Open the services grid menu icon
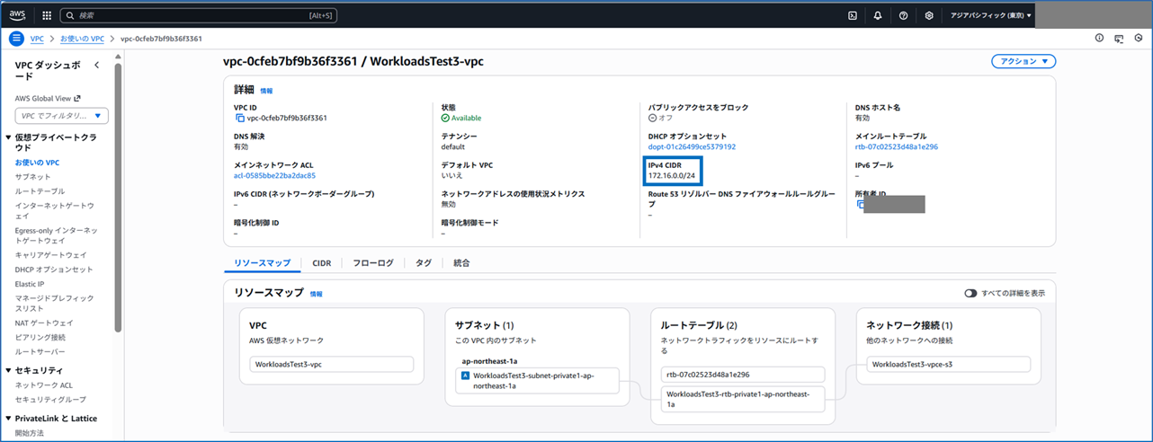This screenshot has width=1153, height=442. [46, 15]
